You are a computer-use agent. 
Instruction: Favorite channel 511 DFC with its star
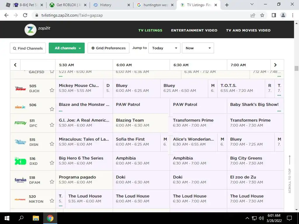click(52, 125)
